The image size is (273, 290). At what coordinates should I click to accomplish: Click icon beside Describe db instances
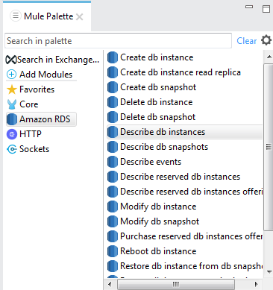(x=113, y=132)
